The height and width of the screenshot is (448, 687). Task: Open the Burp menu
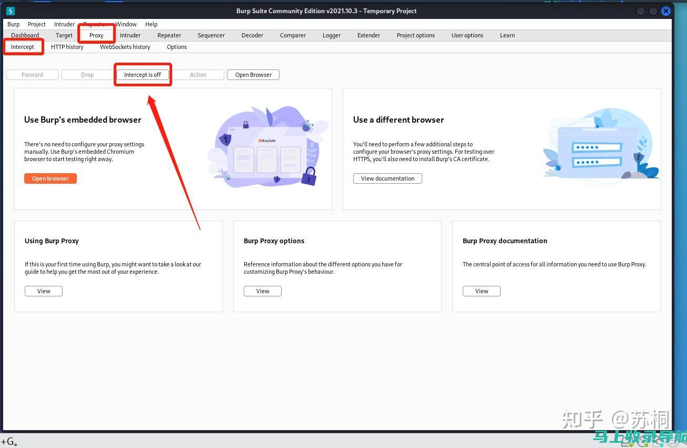pyautogui.click(x=14, y=24)
